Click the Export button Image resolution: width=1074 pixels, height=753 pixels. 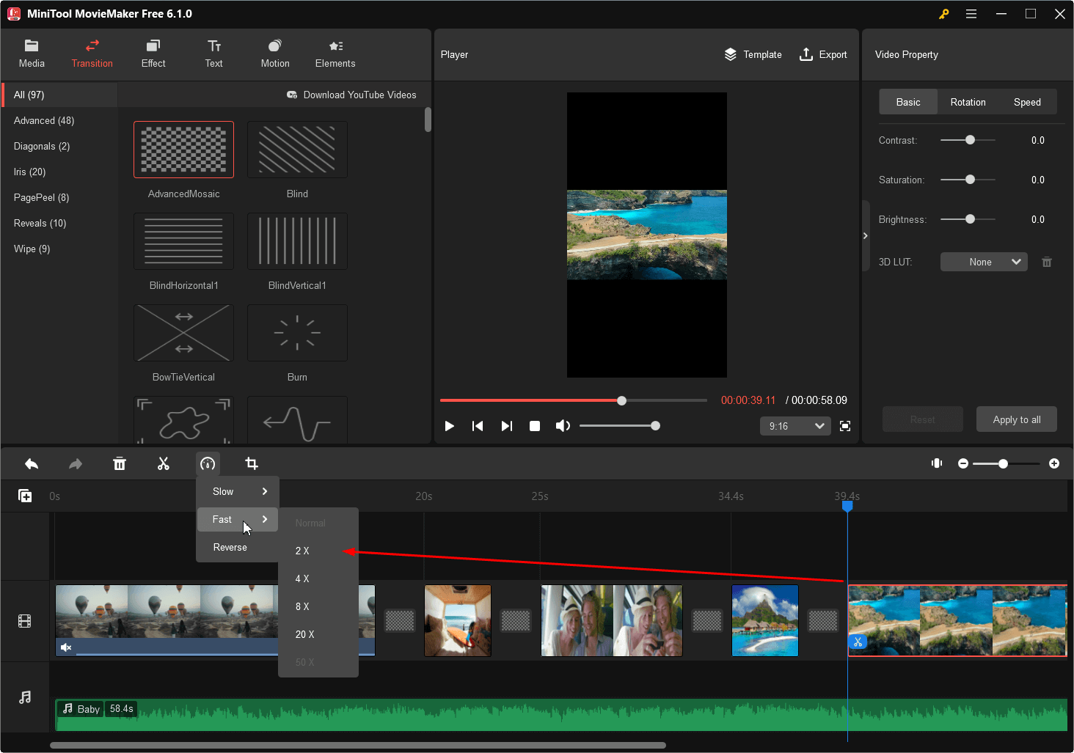(x=823, y=54)
